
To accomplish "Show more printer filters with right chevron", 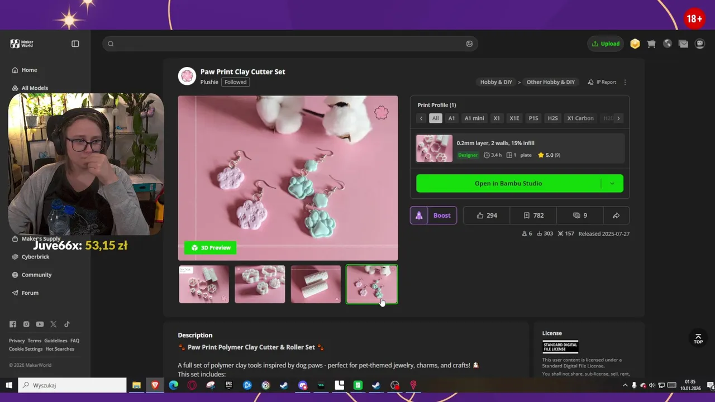I will 618,118.
